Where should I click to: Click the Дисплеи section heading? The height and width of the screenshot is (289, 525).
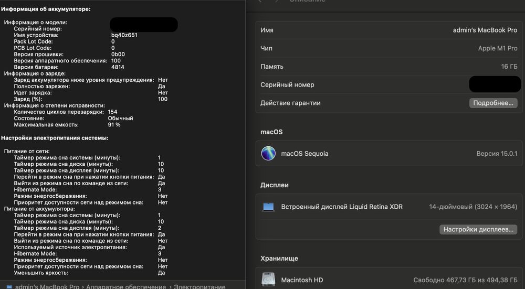[274, 185]
